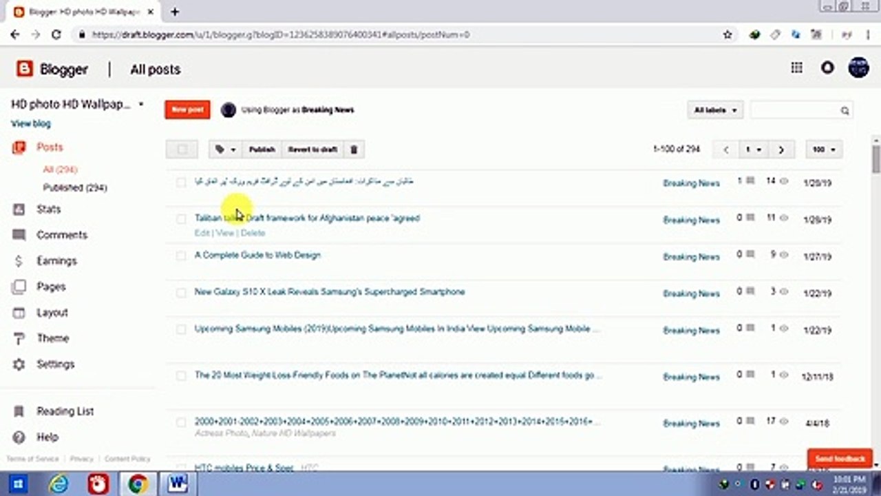This screenshot has width=881, height=496.
Task: Check A Complete Guide to Web Design
Action: coord(181,256)
